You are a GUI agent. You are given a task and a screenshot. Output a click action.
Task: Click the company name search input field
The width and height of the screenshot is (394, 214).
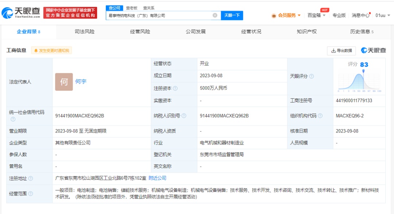point(159,15)
